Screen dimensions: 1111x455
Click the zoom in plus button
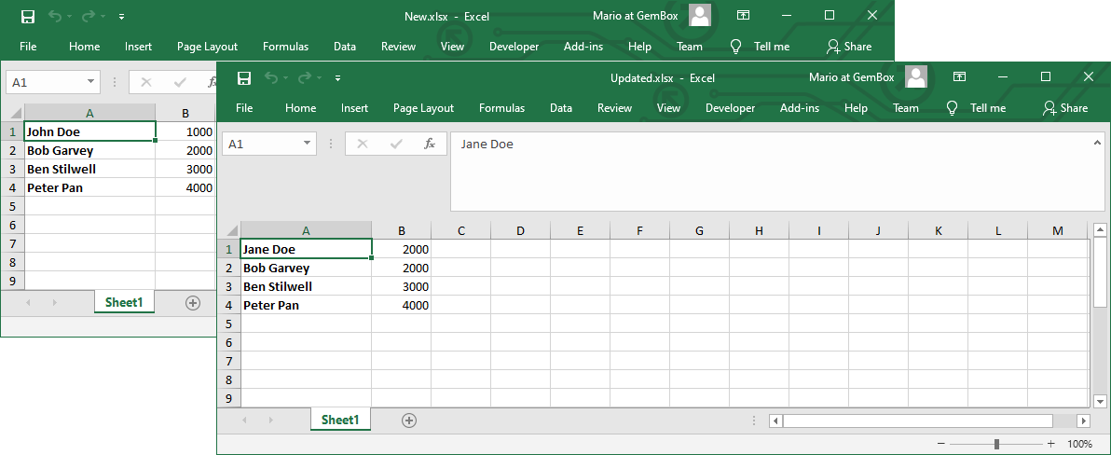[x=1050, y=445]
